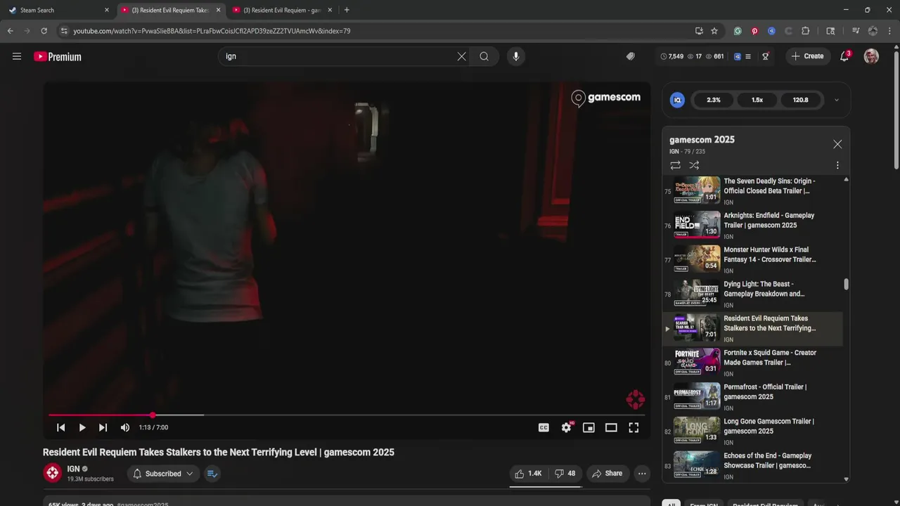Open the Subscribed notification dropdown
The width and height of the screenshot is (900, 506).
[x=163, y=474]
